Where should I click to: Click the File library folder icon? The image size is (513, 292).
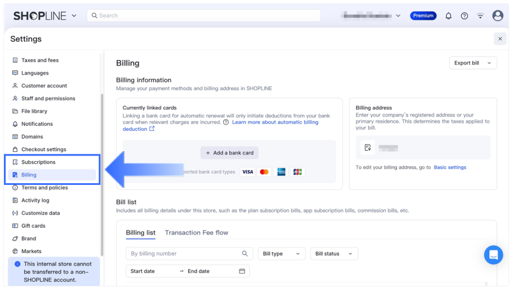point(15,111)
